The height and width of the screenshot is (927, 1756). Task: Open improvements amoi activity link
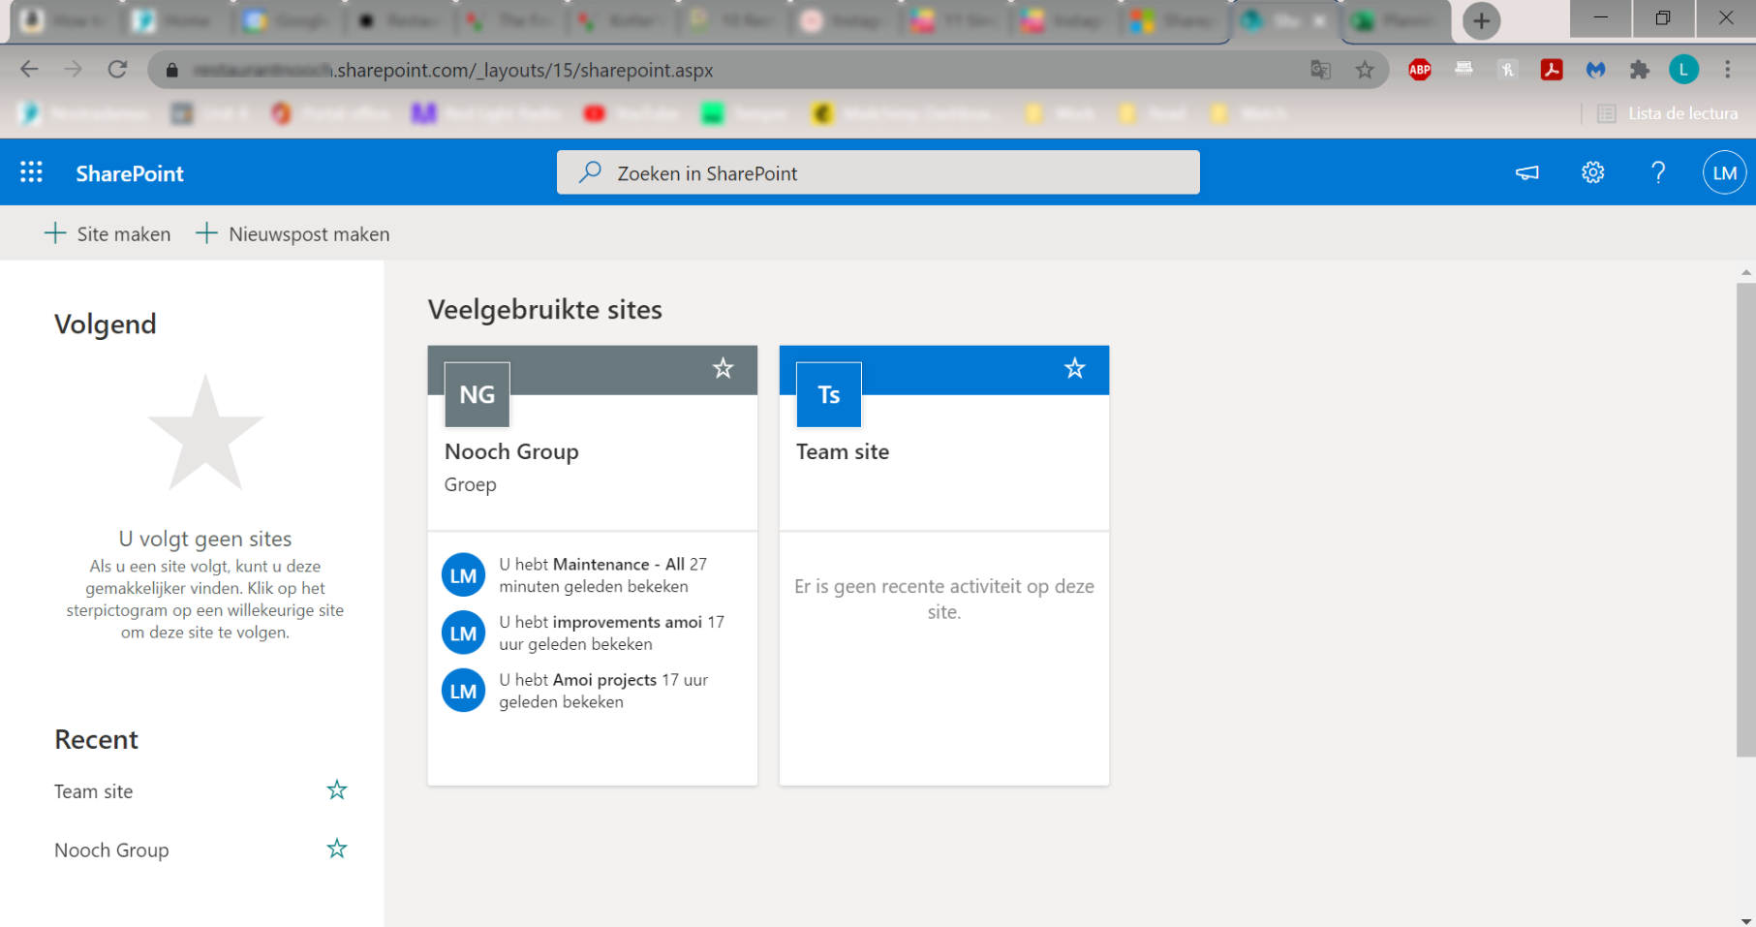pyautogui.click(x=628, y=622)
